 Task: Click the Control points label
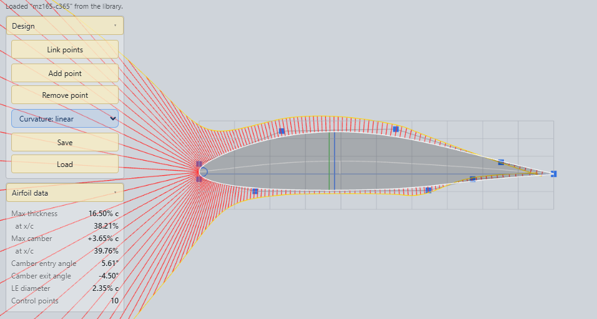click(34, 301)
